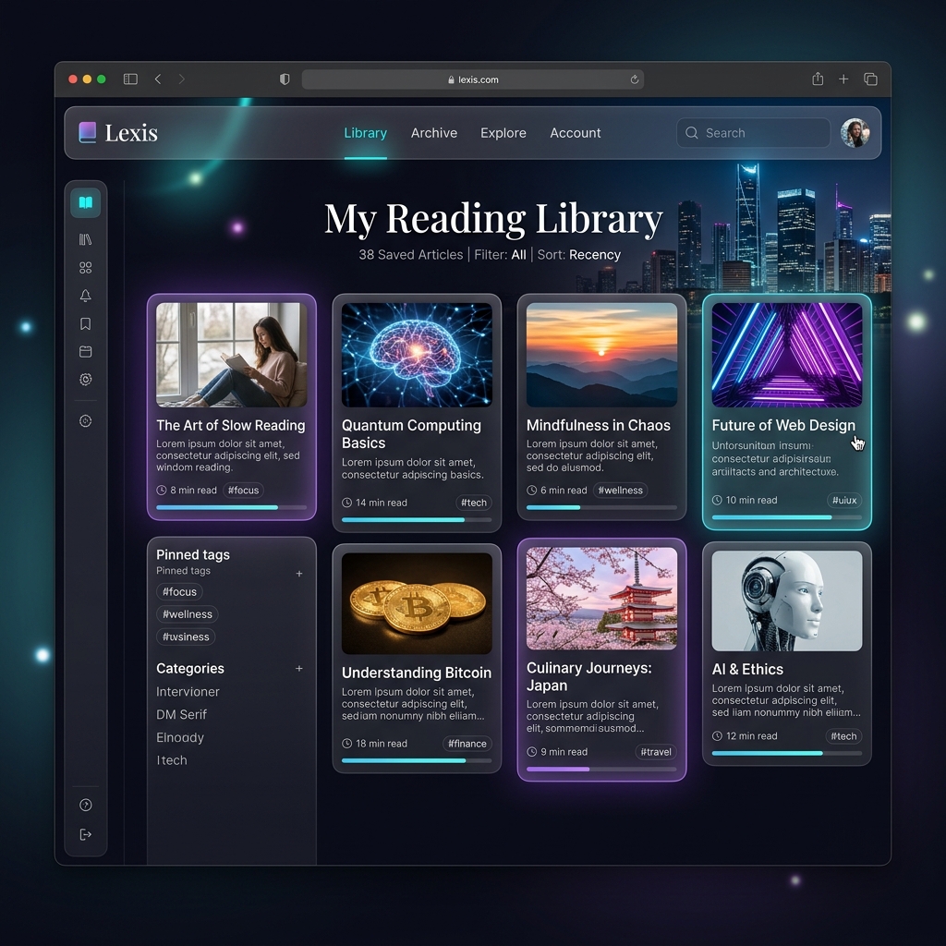Open notifications bell in sidebar

tap(86, 296)
